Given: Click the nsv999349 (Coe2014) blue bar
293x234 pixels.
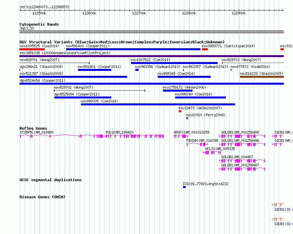Looking at the screenshot, I should (x=184, y=77).
